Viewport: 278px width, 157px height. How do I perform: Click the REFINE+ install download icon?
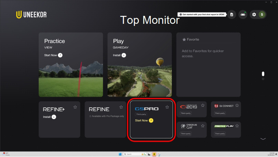click(x=54, y=117)
